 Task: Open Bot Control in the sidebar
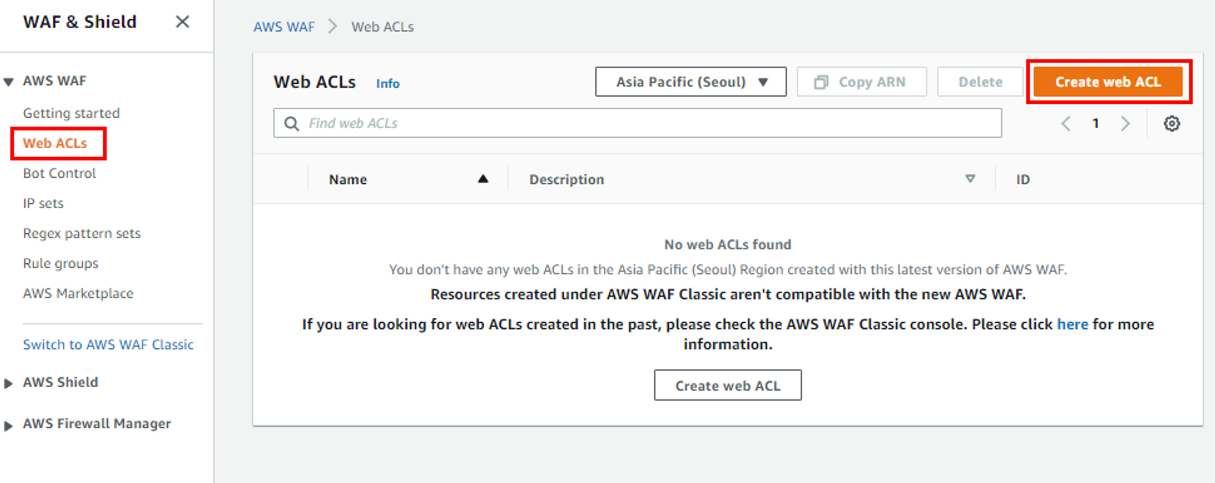(60, 174)
